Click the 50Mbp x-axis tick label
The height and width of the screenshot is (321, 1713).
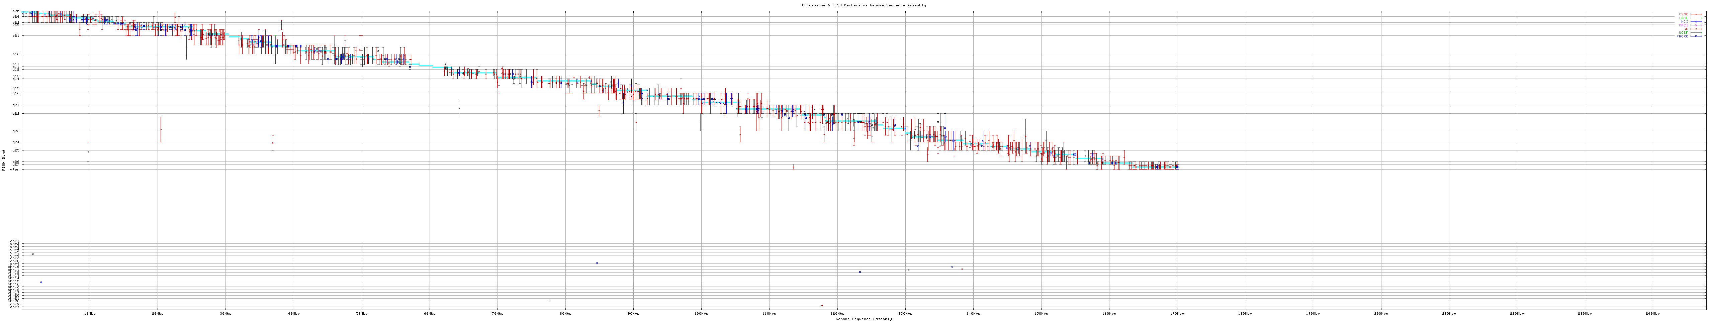tap(361, 313)
